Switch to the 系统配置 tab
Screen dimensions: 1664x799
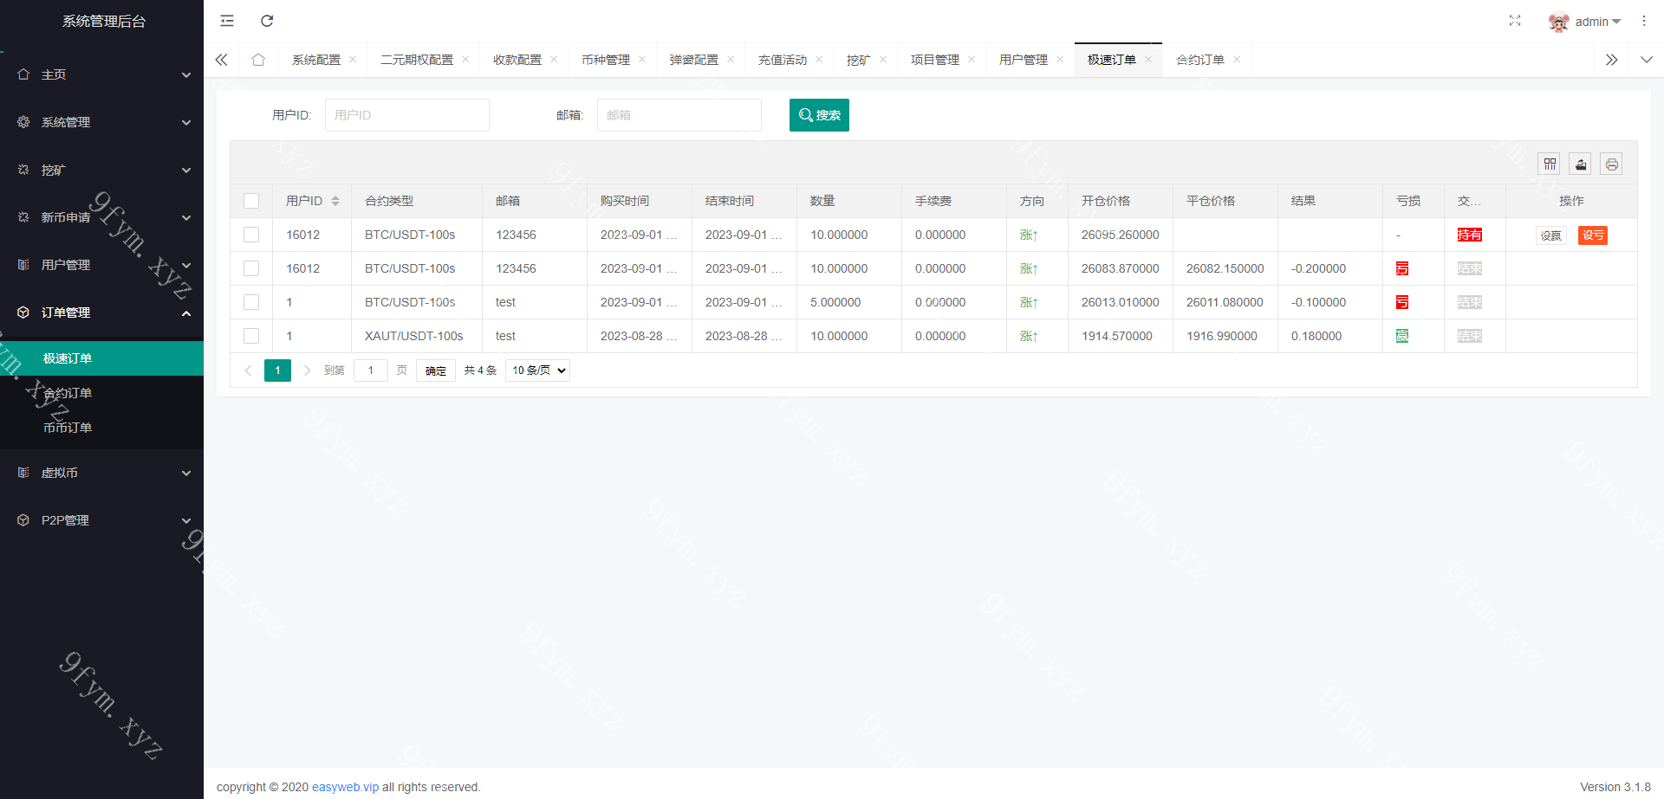pyautogui.click(x=316, y=60)
